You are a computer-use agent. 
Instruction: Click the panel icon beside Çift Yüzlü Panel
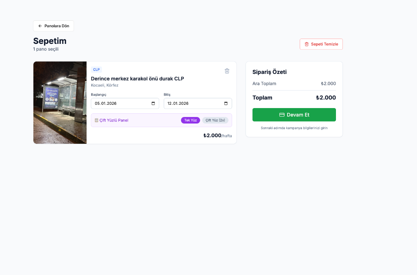point(97,120)
